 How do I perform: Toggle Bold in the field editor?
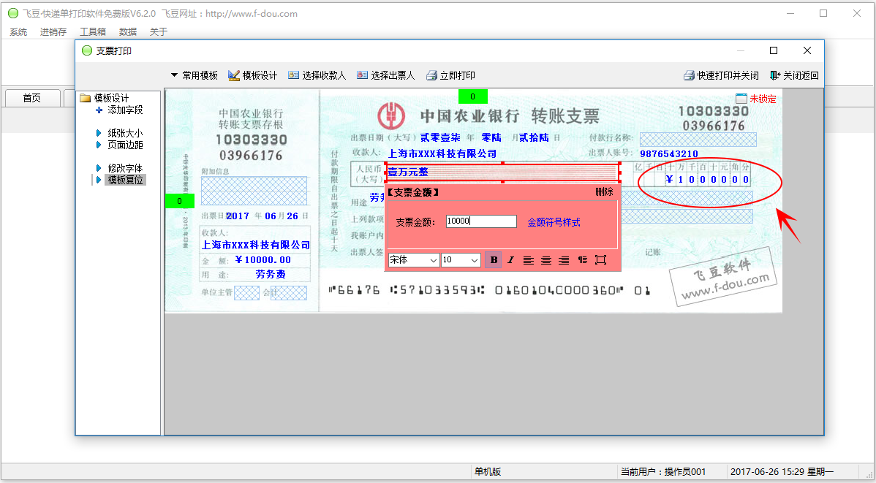point(494,259)
